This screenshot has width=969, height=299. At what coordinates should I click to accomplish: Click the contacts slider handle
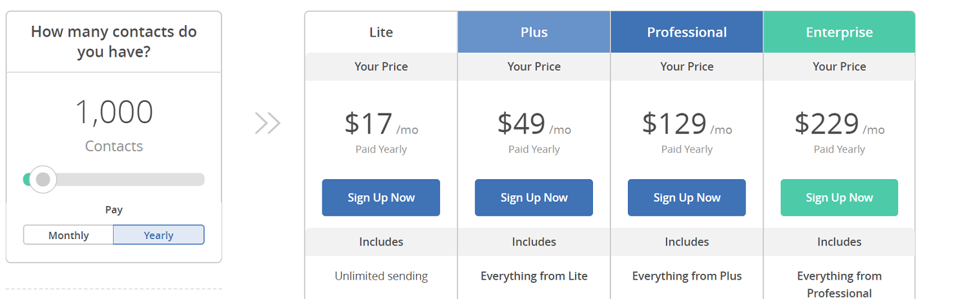pyautogui.click(x=43, y=179)
